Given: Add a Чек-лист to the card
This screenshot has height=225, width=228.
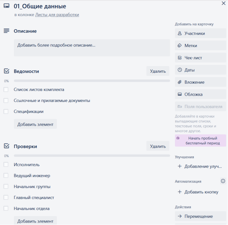Looking at the screenshot, I should click(x=200, y=58).
